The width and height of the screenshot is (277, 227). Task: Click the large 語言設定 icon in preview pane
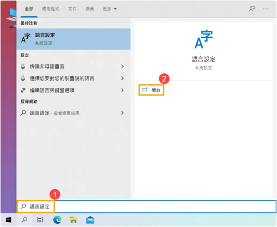(204, 40)
